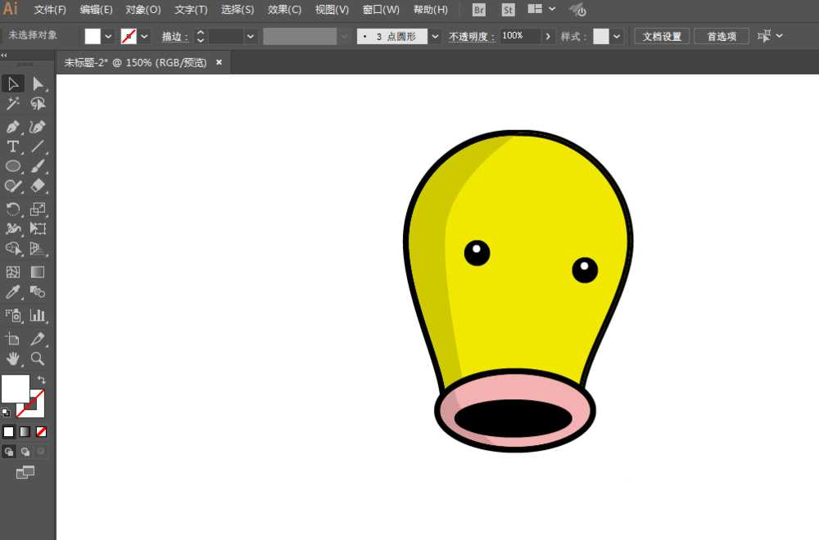819x540 pixels.
Task: Activate the Eyedropper tool
Action: pos(13,292)
